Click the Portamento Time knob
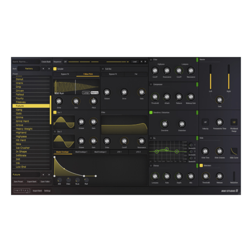Screen dimensions: 252x252 tap(219, 122)
